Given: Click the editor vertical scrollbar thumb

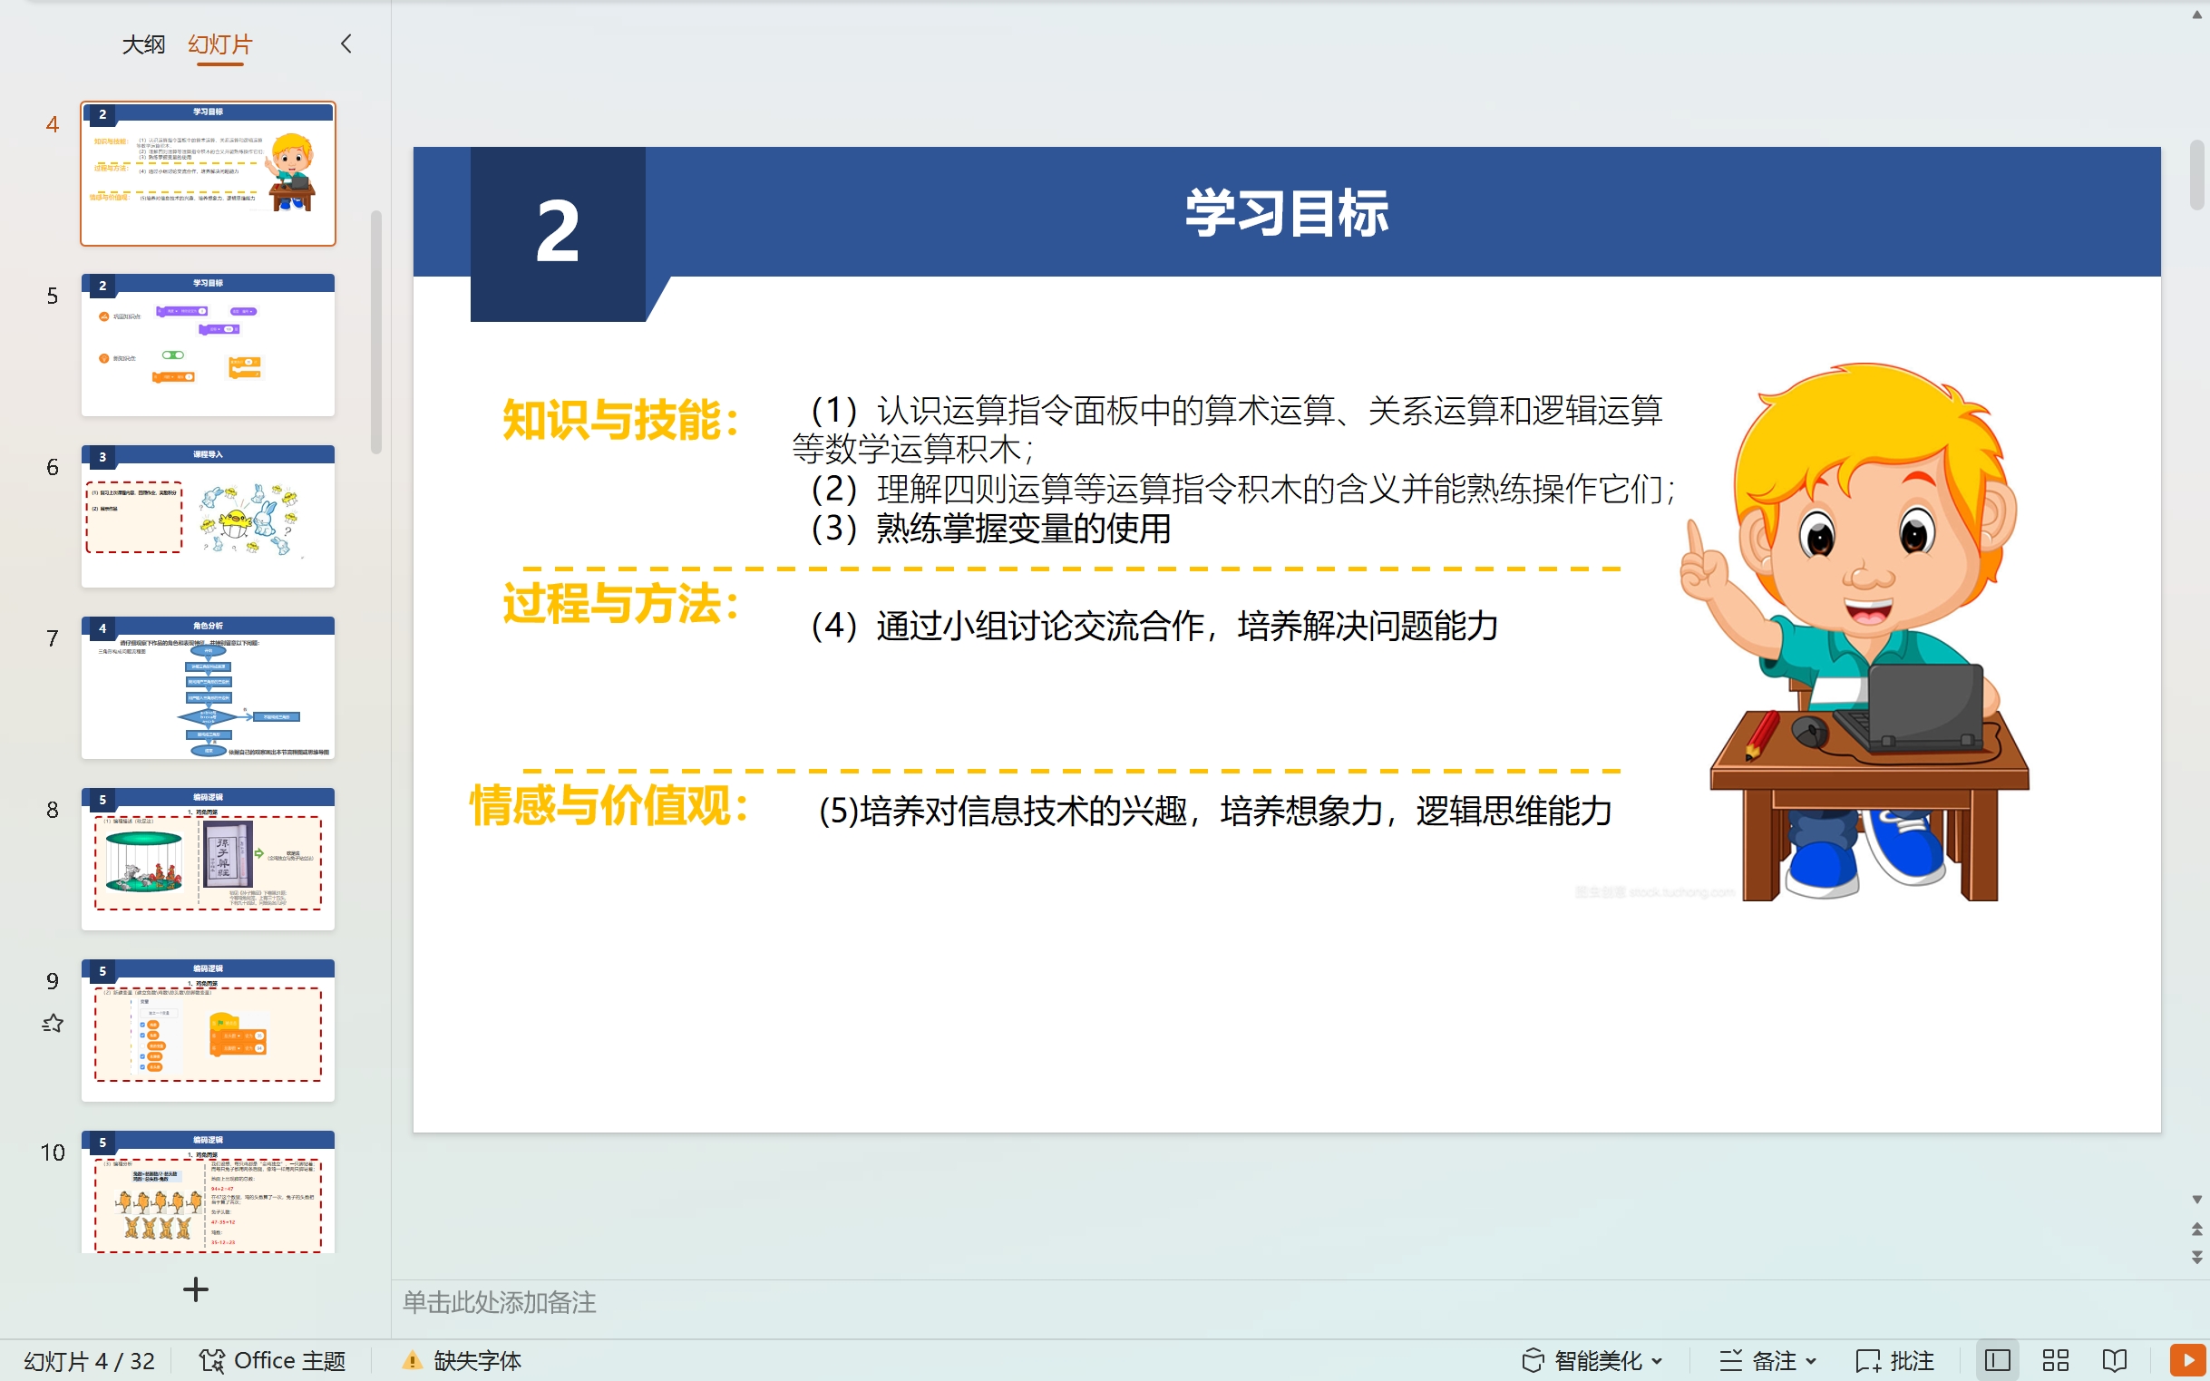Looking at the screenshot, I should [x=2196, y=175].
